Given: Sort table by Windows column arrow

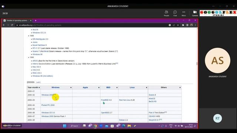Looking at the screenshot, I should [71, 88].
